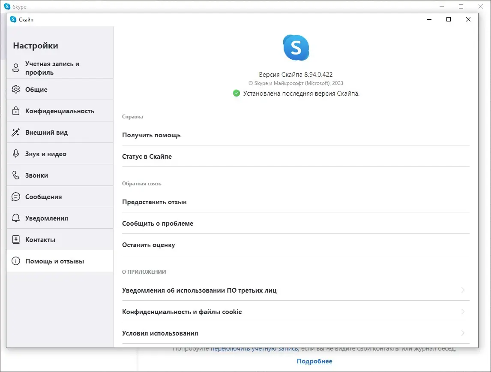Click the contact book icon for Контакты

click(x=16, y=240)
